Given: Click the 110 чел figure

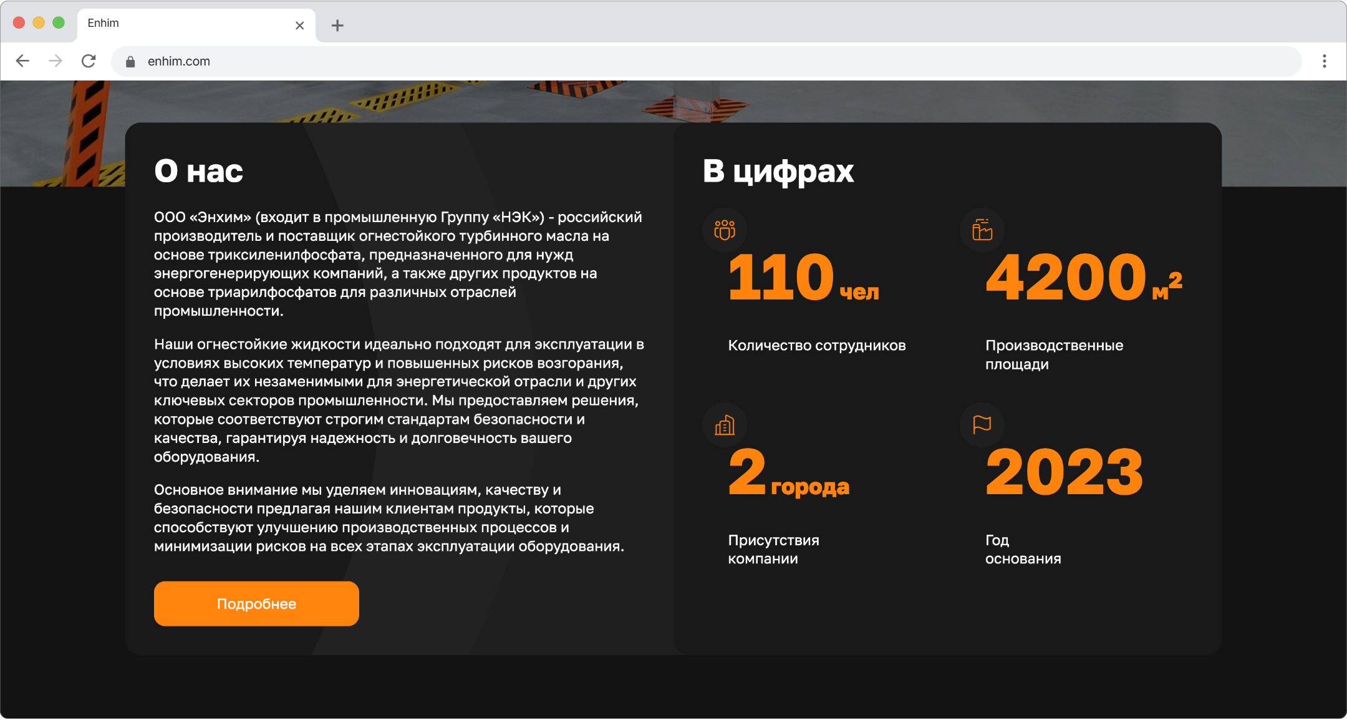Looking at the screenshot, I should 804,277.
